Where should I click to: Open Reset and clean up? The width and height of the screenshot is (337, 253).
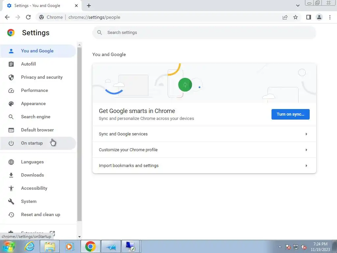[38, 215]
